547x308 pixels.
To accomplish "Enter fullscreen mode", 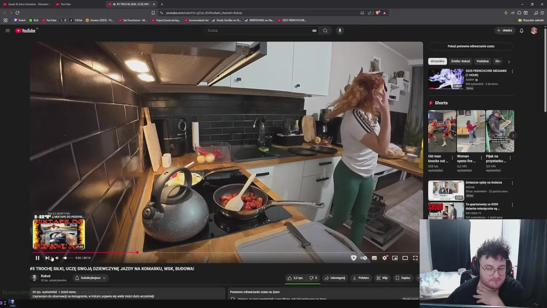I will [x=415, y=258].
